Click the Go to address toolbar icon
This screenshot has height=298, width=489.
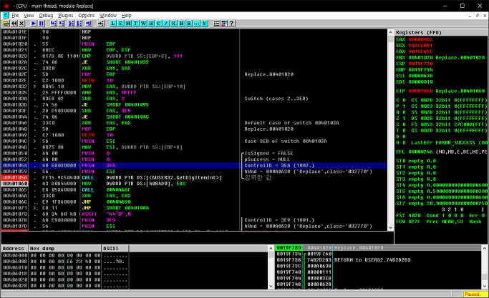[x=101, y=24]
